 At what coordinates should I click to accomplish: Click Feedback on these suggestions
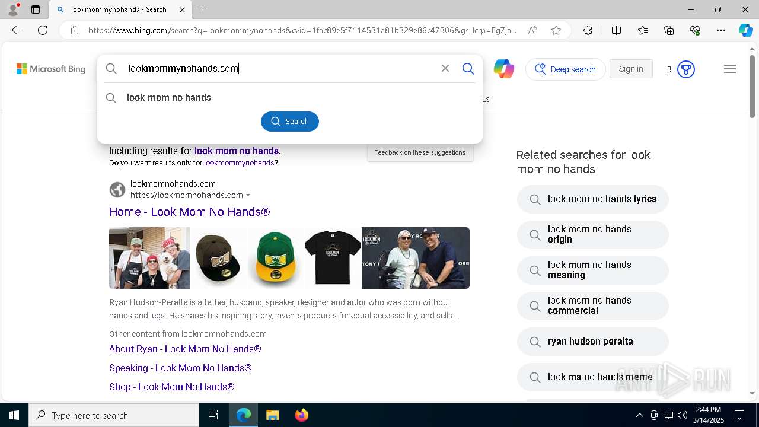420,152
